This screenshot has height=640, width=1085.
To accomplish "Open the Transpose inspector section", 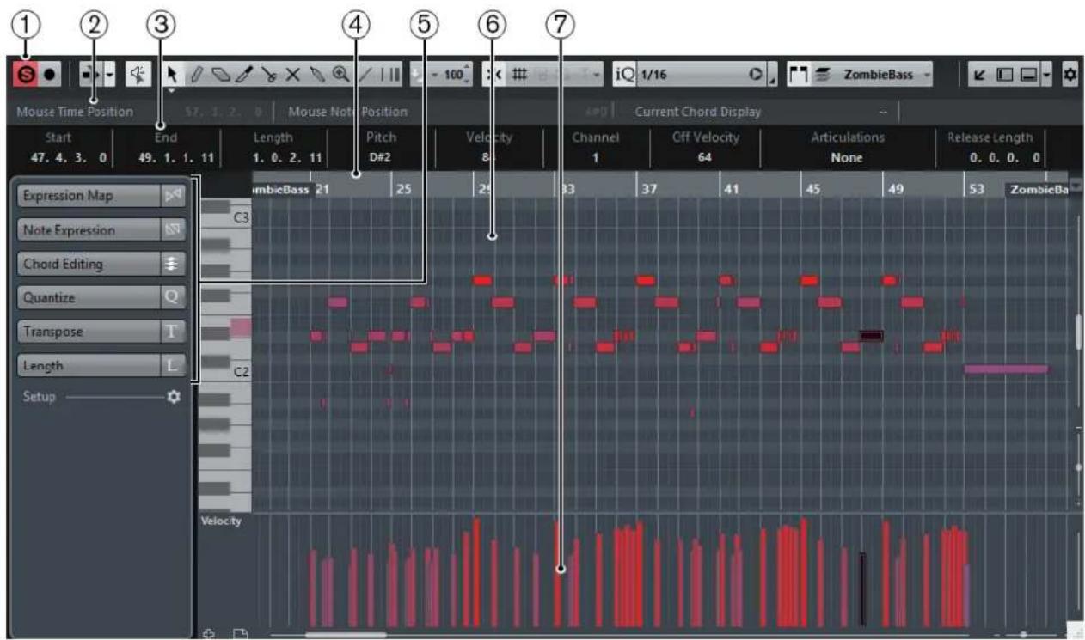I will 89,332.
